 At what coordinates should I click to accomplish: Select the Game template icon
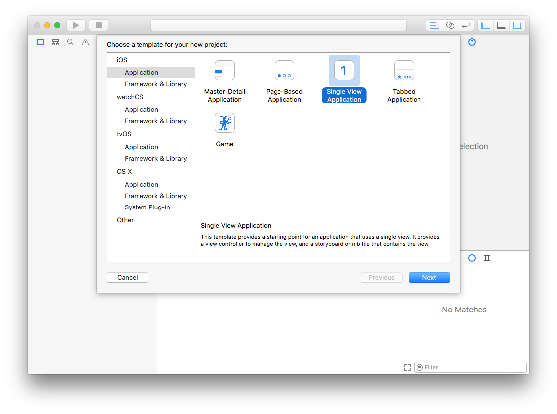coord(225,123)
